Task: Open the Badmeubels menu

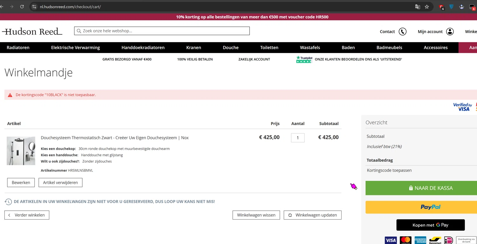Action: point(389,48)
